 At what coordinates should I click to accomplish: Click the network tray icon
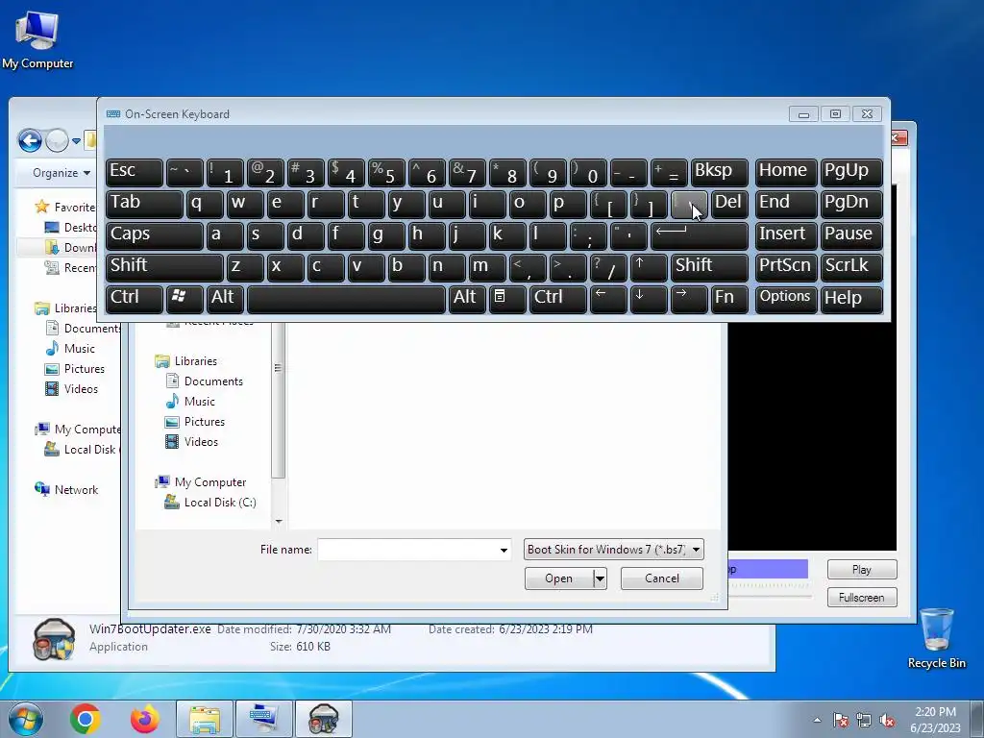(864, 720)
